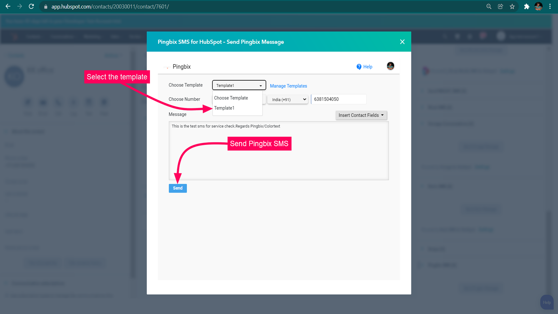This screenshot has height=314, width=558.
Task: Select the Choose Template placeholder option
Action: coord(231,98)
